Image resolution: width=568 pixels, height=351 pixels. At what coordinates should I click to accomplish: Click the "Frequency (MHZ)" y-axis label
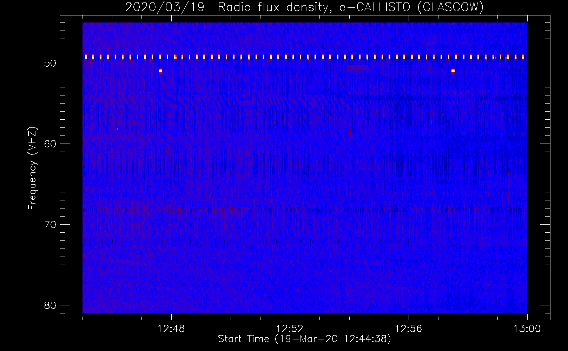coord(32,168)
